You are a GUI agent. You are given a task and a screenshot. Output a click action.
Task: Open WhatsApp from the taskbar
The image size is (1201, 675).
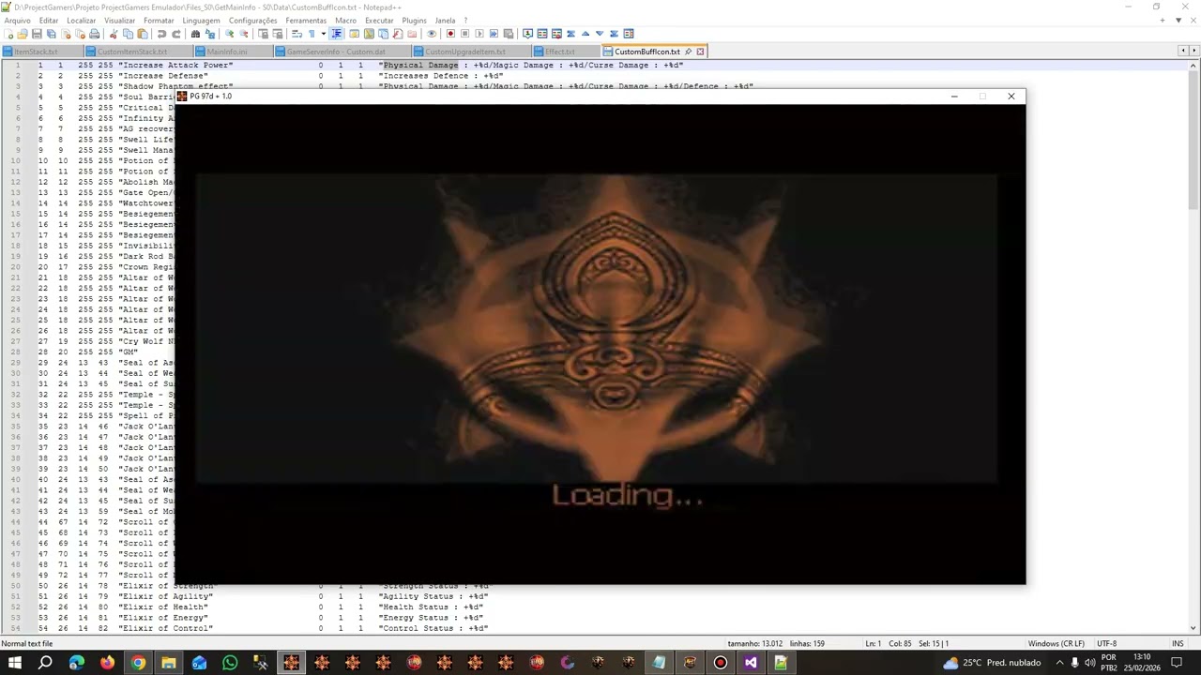pyautogui.click(x=230, y=663)
